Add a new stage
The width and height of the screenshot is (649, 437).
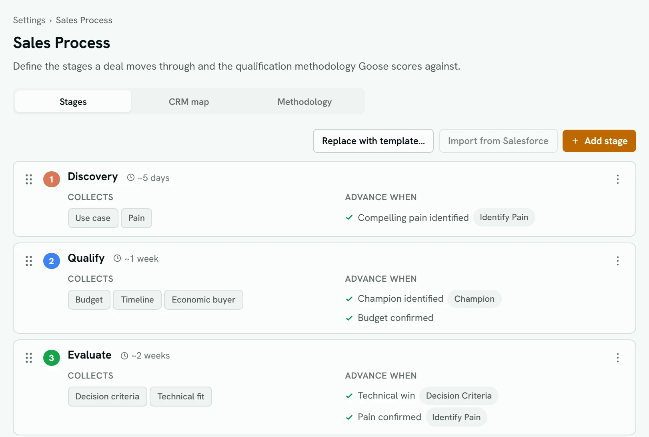599,141
